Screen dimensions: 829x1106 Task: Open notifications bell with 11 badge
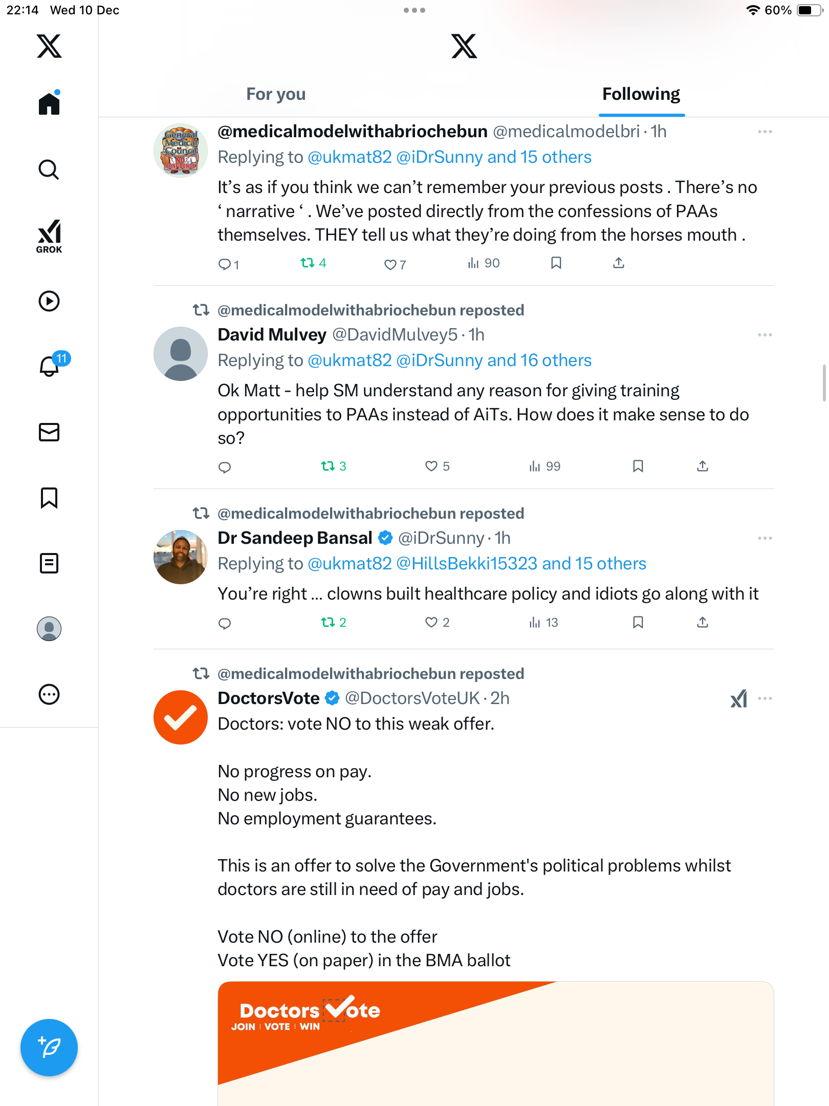[x=50, y=366]
